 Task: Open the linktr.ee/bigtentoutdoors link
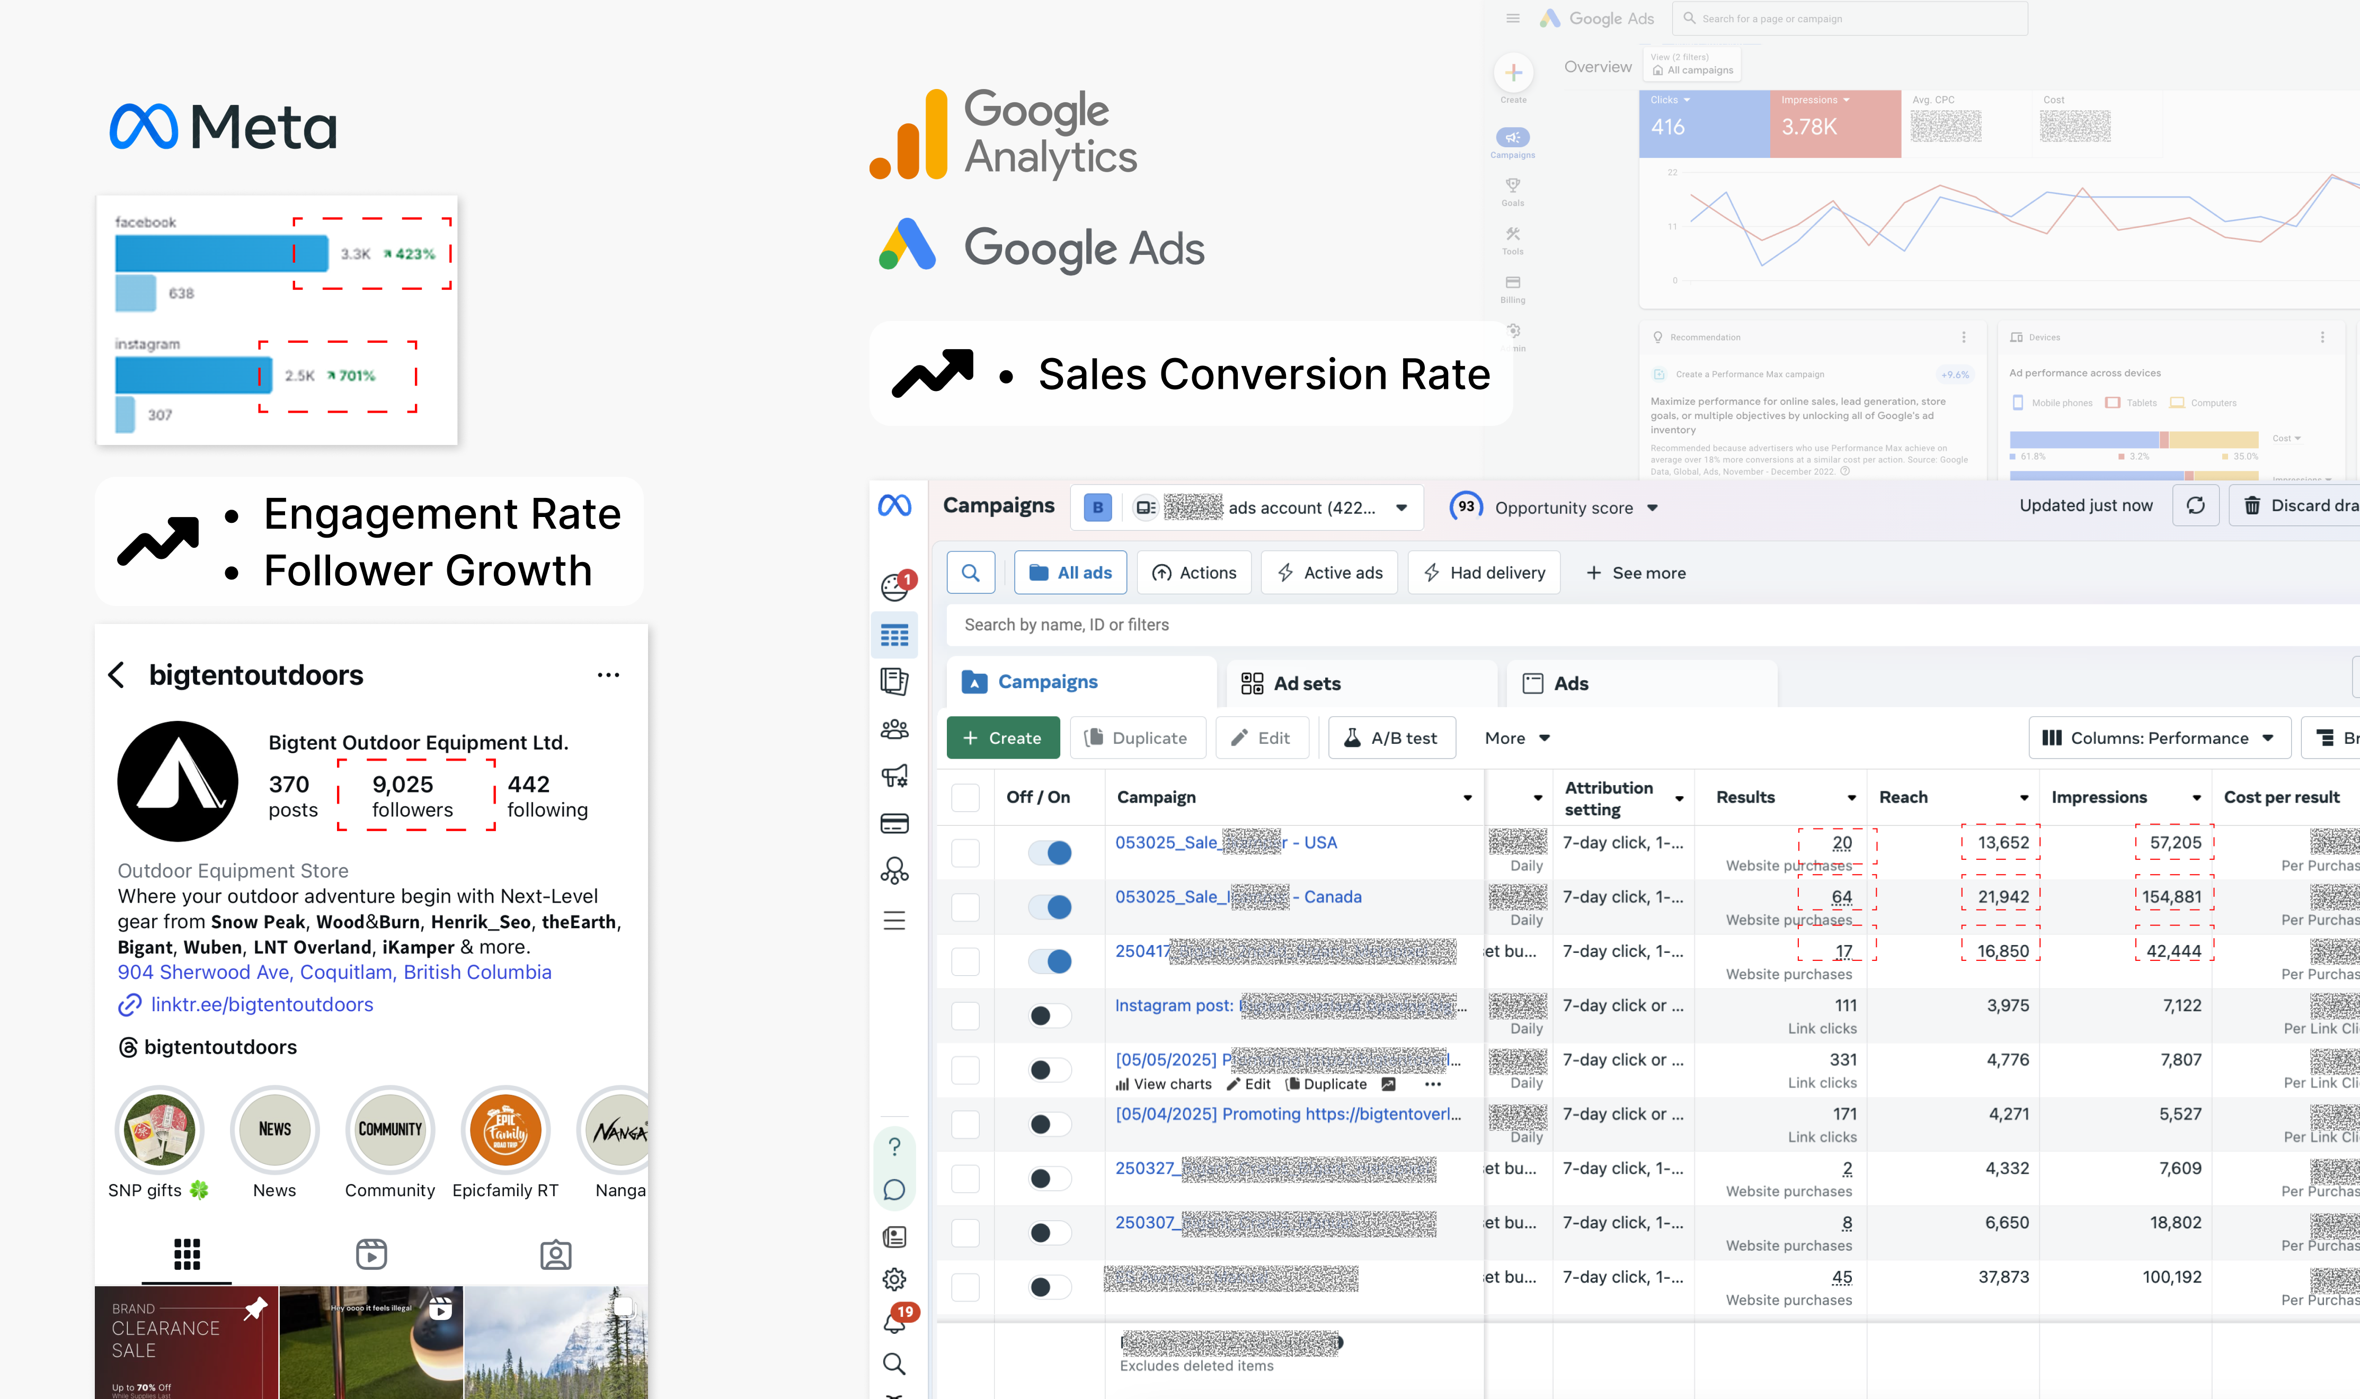pyautogui.click(x=262, y=1005)
